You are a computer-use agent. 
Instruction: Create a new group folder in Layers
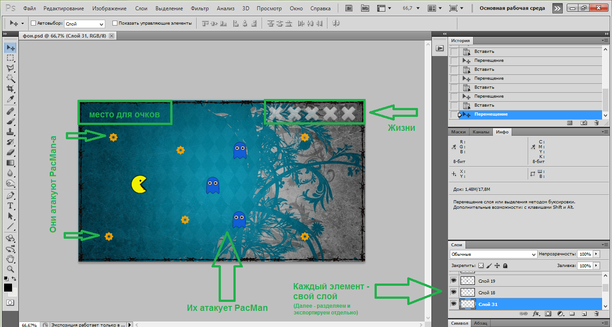coord(572,314)
